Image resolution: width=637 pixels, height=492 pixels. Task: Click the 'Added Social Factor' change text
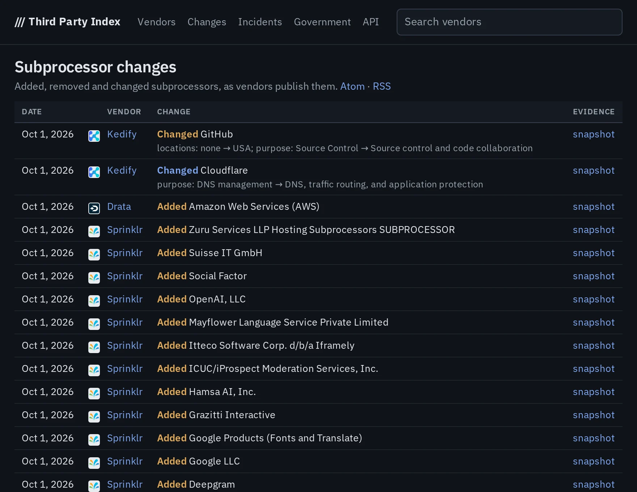pyautogui.click(x=202, y=276)
